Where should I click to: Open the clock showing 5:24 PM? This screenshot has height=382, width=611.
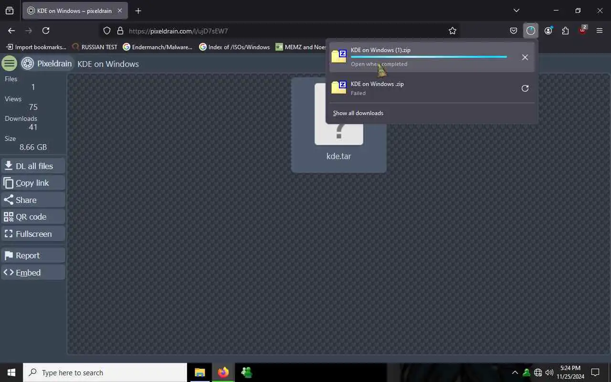click(x=570, y=372)
